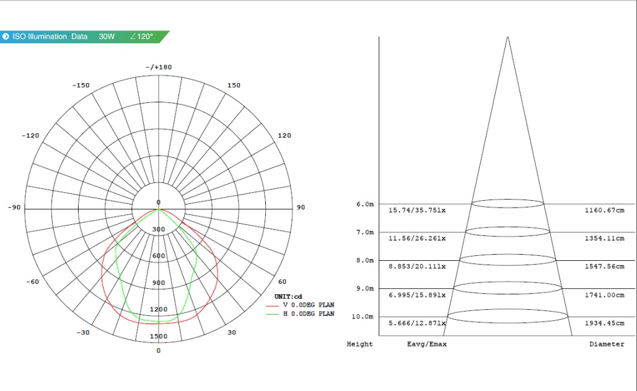Screen dimensions: 637x391
Task: Select the '30W' wattage label in header
Action: coord(107,37)
